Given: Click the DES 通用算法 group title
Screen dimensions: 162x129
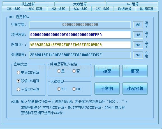Looking at the screenshot, I should click(x=19, y=17).
